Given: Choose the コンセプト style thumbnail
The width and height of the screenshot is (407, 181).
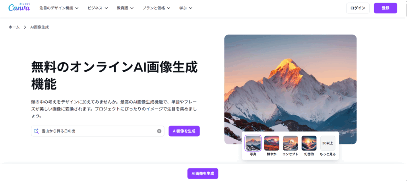Looking at the screenshot, I should (x=290, y=143).
